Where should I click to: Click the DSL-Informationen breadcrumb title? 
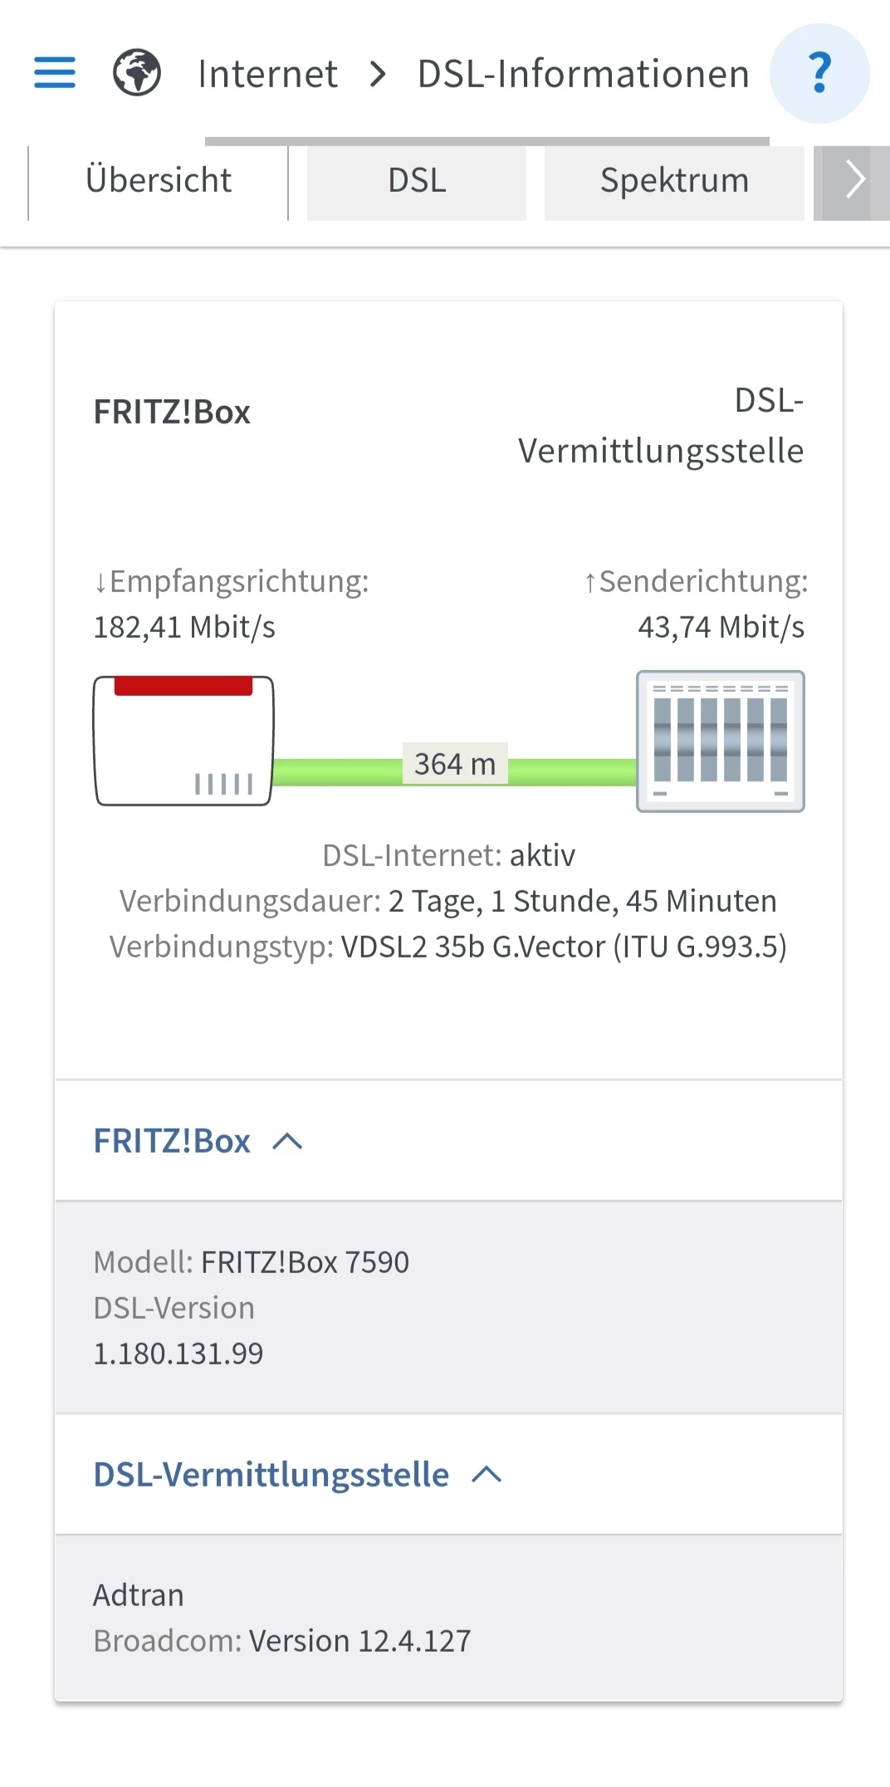point(583,74)
